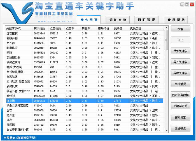Click the 搜索 button
This screenshot has height=141, width=196.
tap(181, 29)
